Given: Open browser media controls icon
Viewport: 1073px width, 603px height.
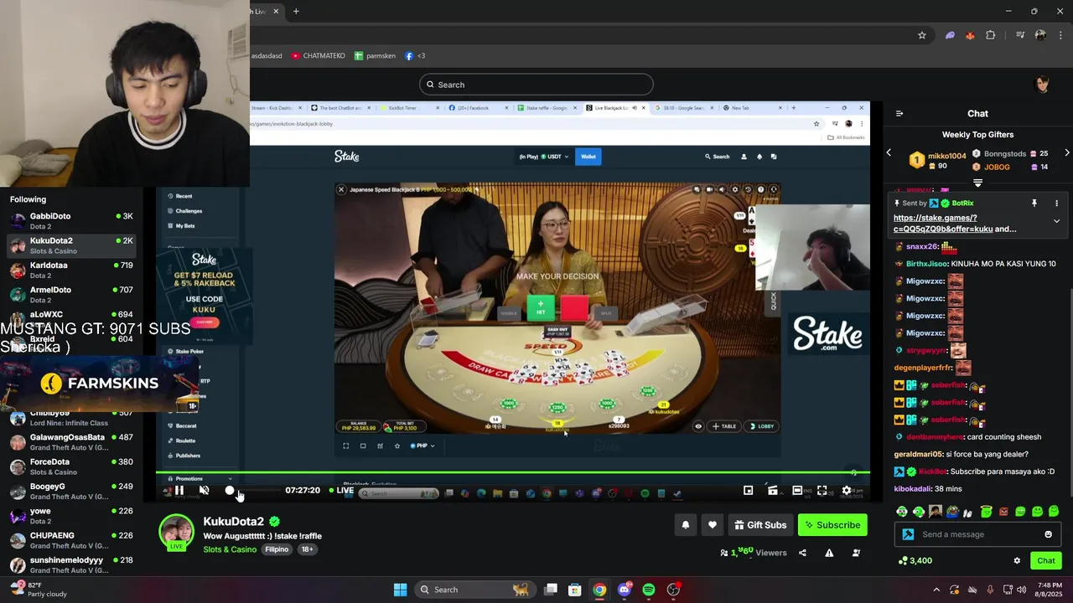Looking at the screenshot, I should [1020, 35].
